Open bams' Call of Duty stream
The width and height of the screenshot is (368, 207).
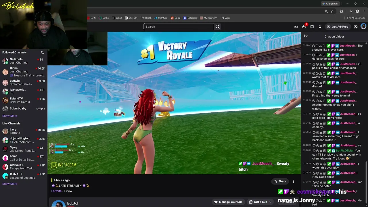[24, 158]
